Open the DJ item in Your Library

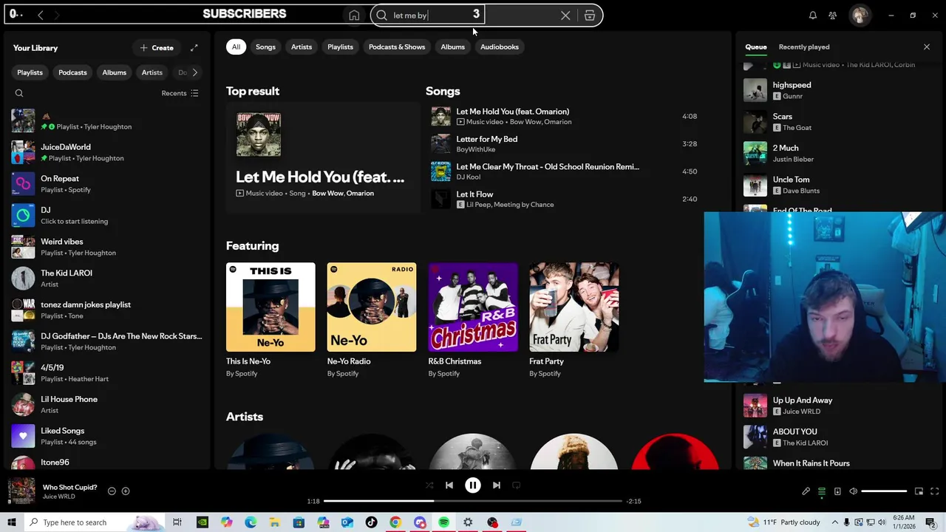[x=107, y=215]
